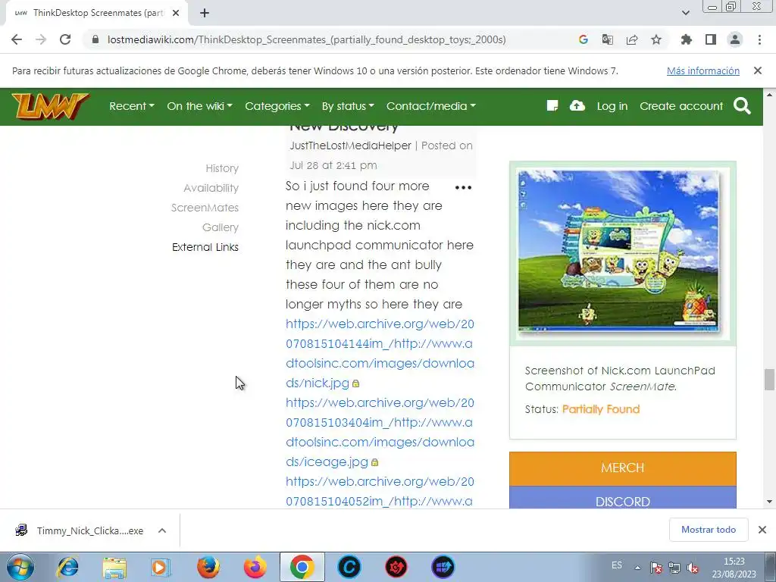The image size is (776, 582).
Task: Expand the Categories menu
Action: pyautogui.click(x=277, y=106)
